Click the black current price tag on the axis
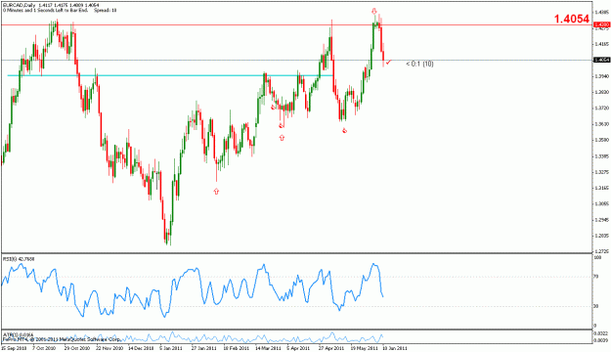 click(601, 60)
